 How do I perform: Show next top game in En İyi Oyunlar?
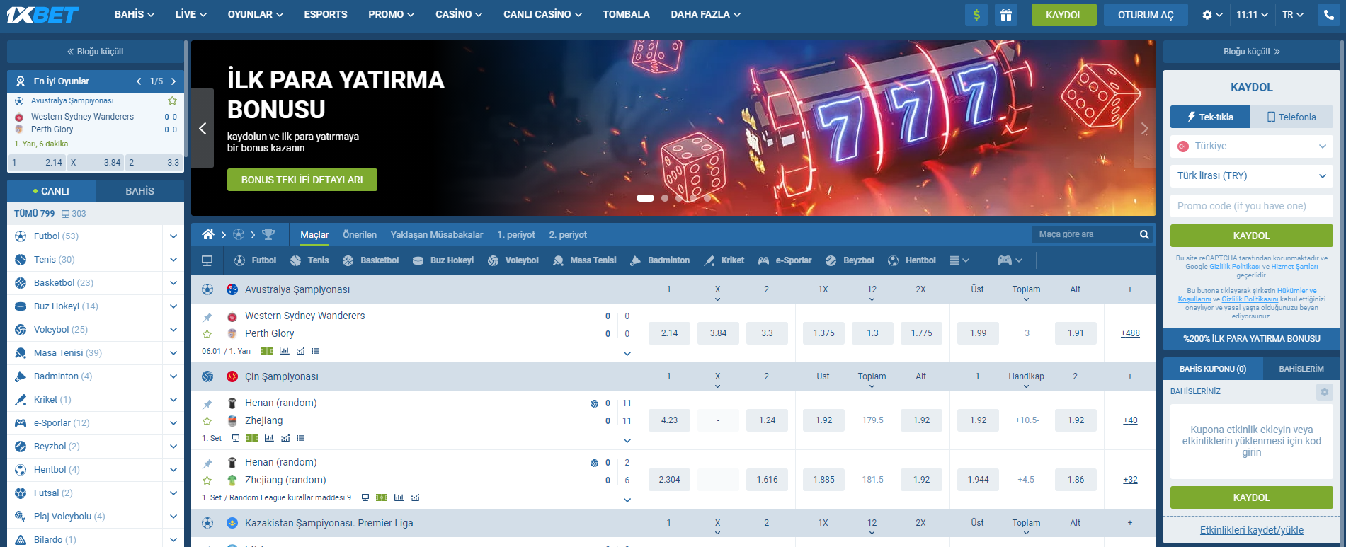(173, 81)
